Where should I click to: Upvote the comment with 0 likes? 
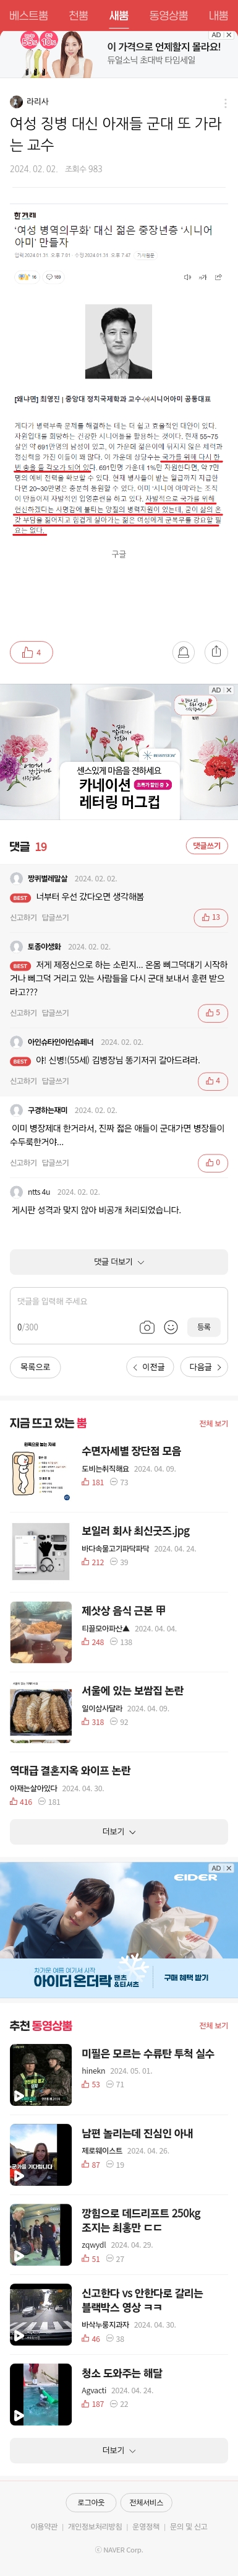tap(211, 1162)
